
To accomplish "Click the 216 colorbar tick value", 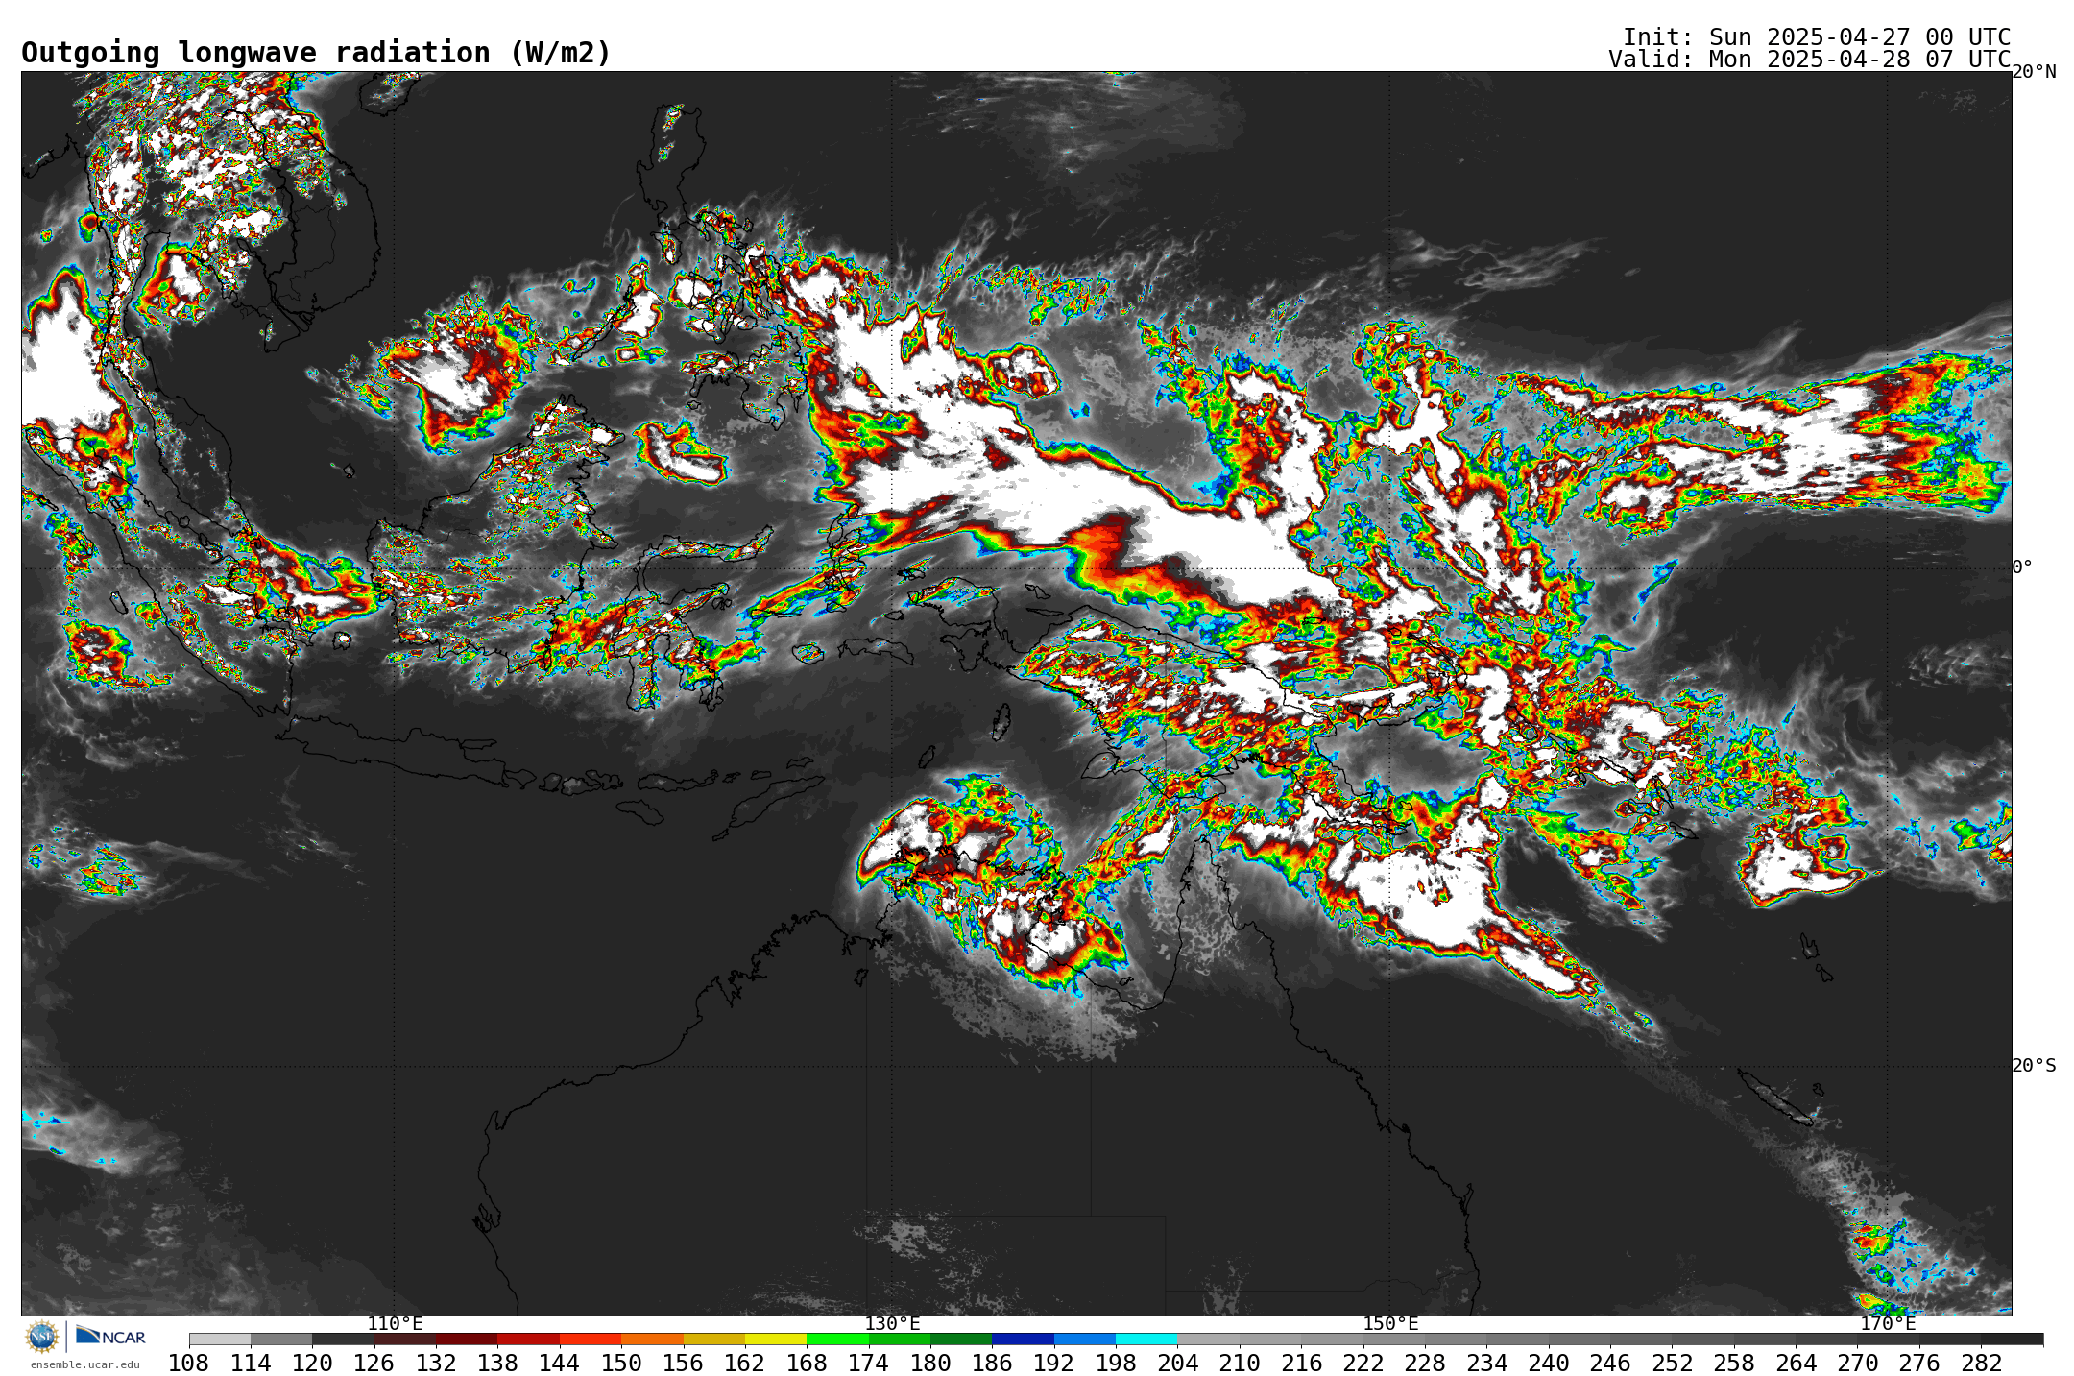I will pos(1301,1363).
